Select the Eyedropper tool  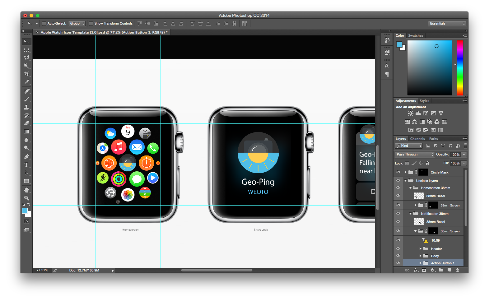click(26, 82)
